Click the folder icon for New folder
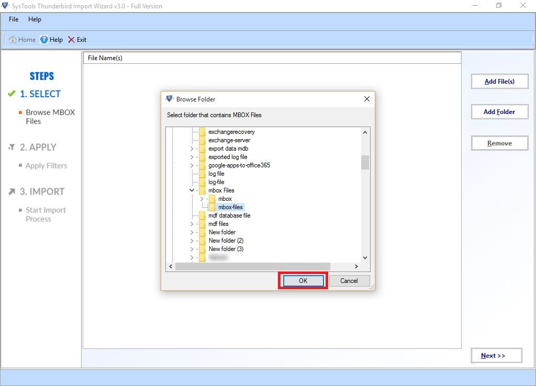536x386 pixels. pos(203,232)
